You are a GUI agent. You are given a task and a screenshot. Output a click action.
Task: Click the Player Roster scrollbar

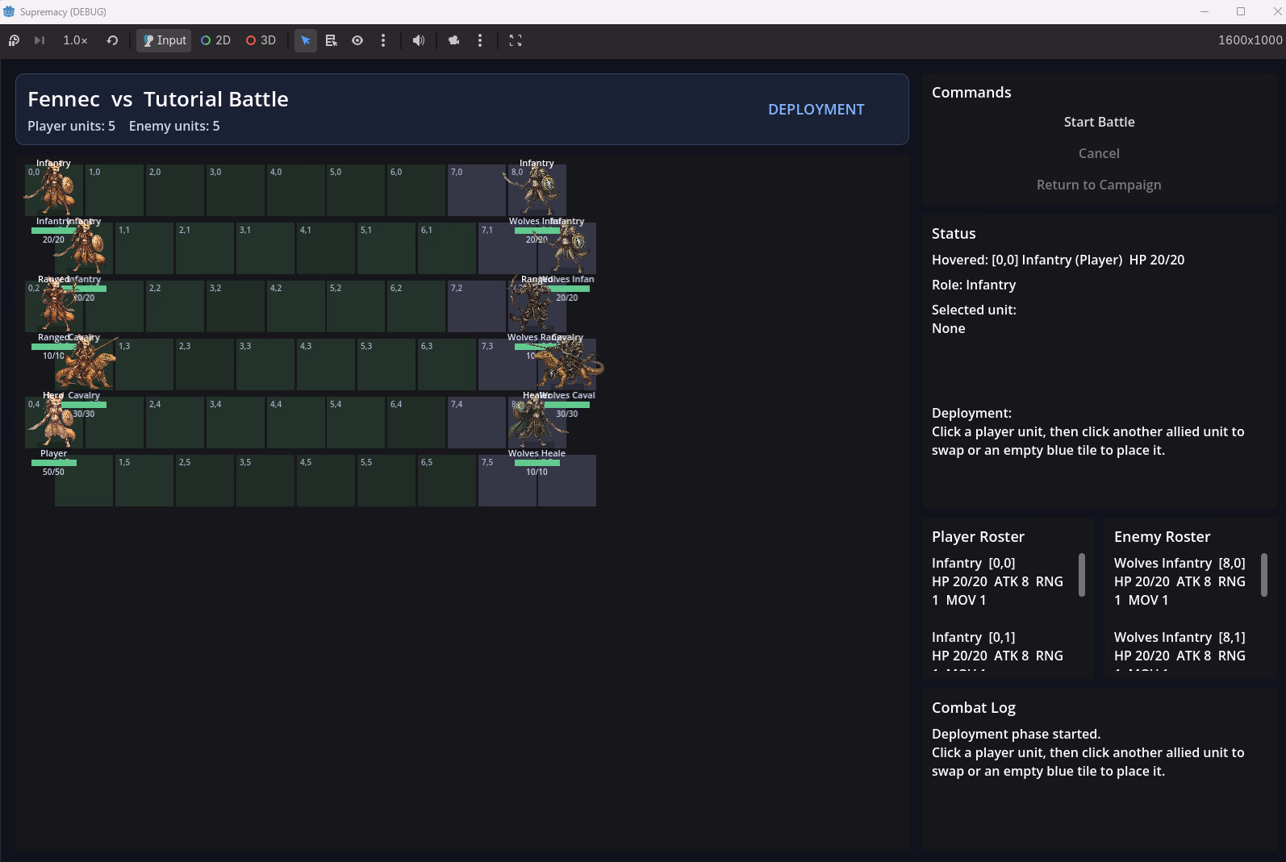pos(1081,575)
